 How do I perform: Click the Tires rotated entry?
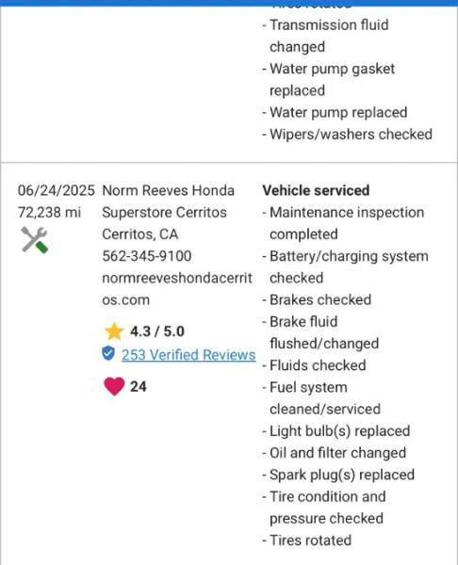307,541
